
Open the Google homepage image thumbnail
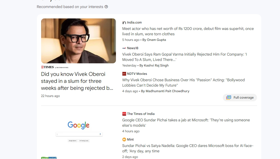79,132
